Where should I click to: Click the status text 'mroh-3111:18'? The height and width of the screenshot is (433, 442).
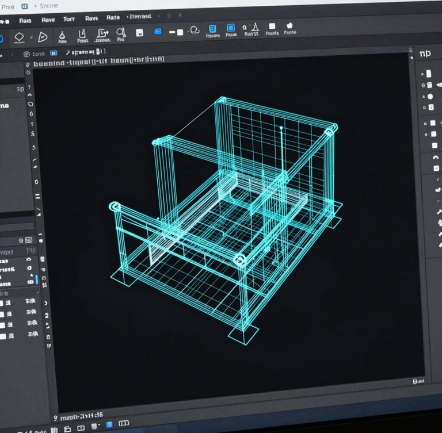82,416
